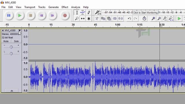Select the Zoom (magnifier) tool

tap(77, 18)
